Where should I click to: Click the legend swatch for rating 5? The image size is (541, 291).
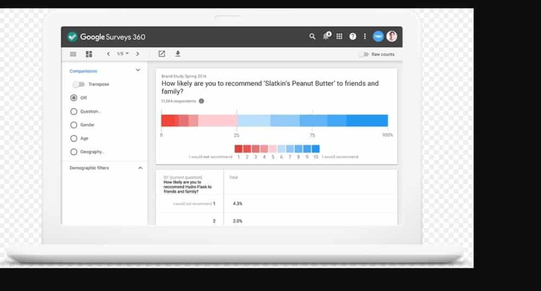coord(273,149)
